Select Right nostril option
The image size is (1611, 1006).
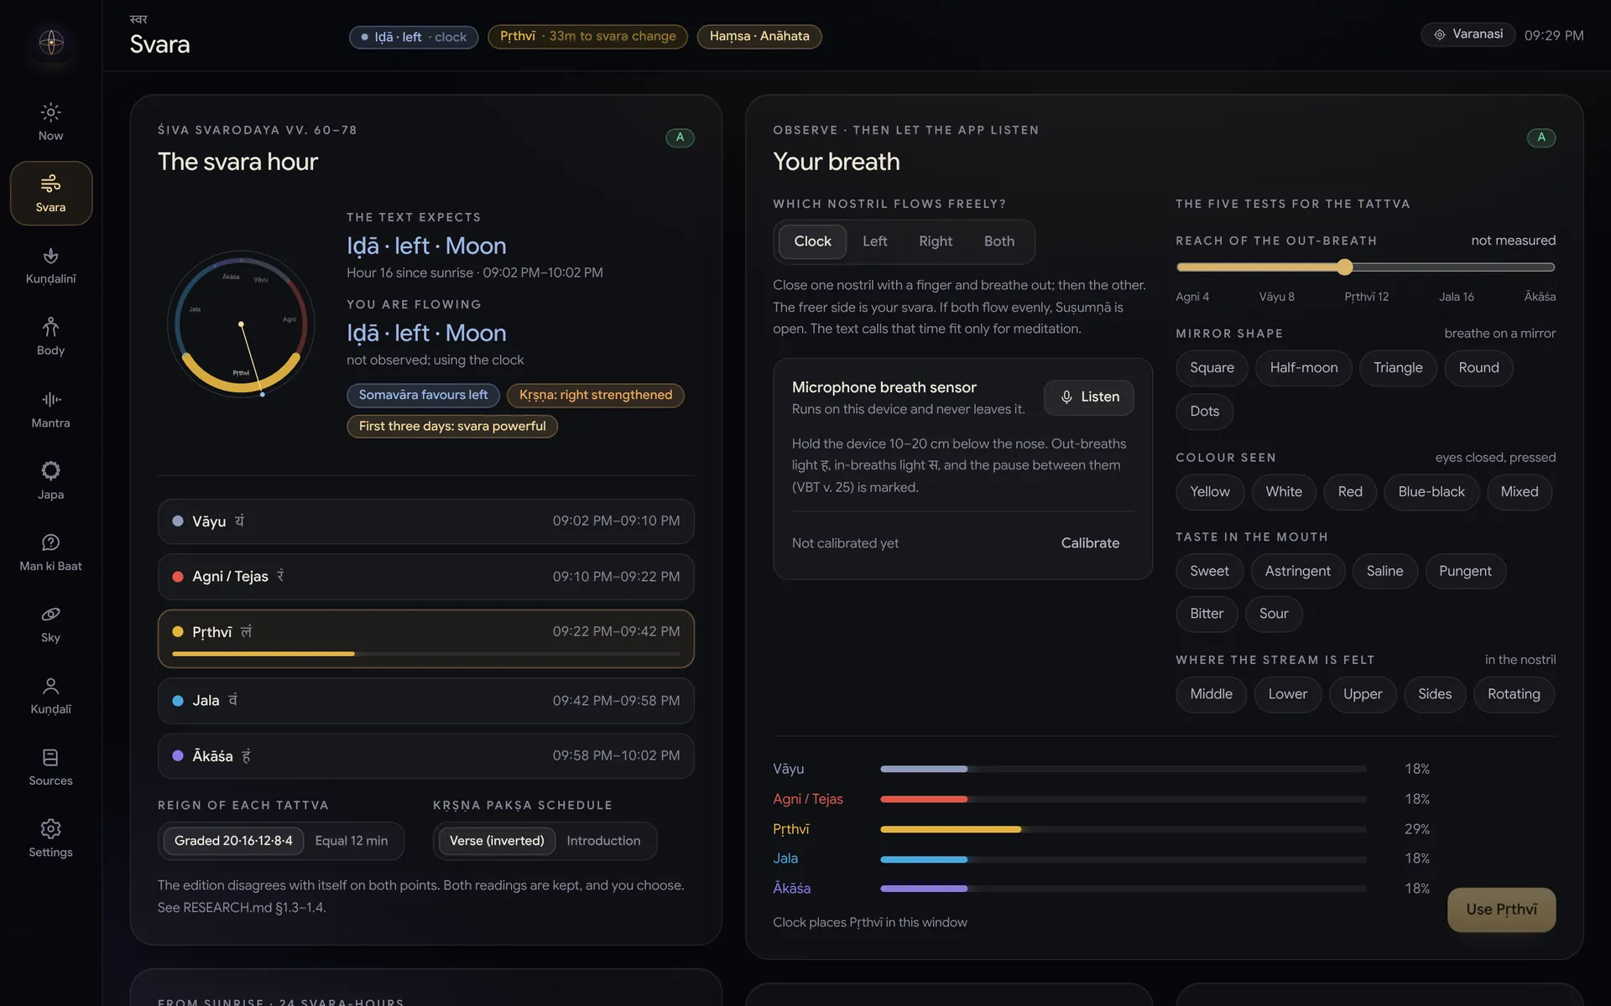coord(936,241)
